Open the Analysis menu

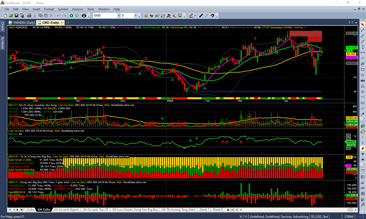coord(78,9)
